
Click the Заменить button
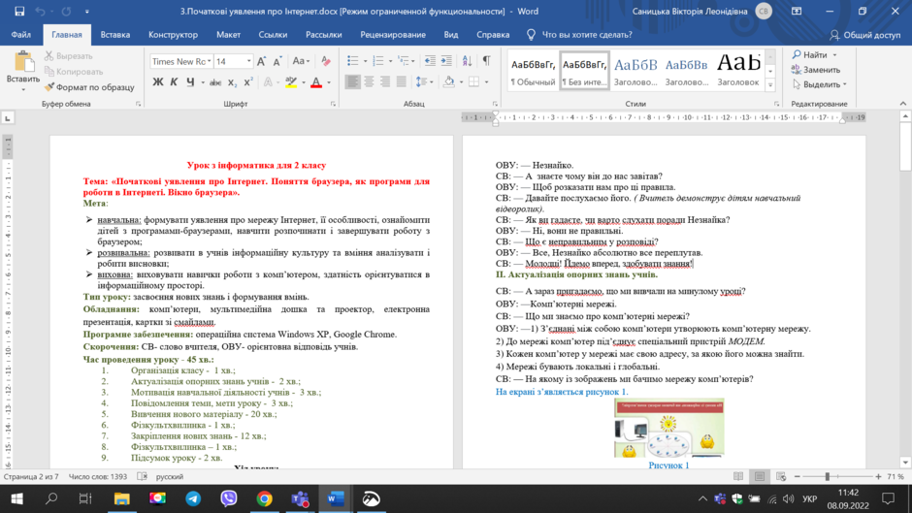[x=816, y=70]
